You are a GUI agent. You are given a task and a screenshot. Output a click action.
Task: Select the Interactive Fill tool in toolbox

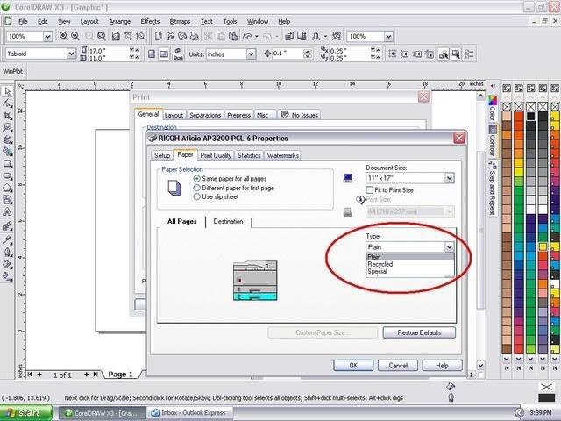click(7, 276)
